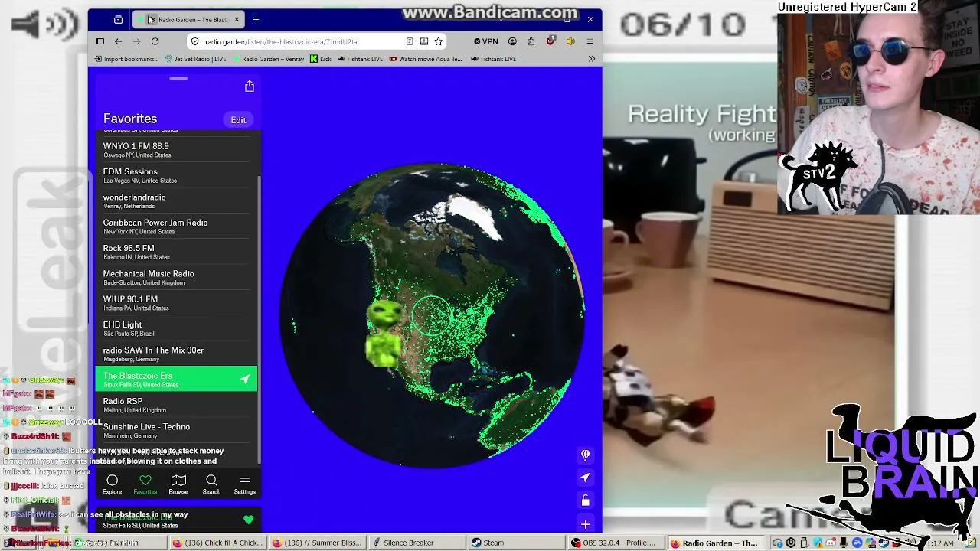This screenshot has height=551, width=980.
Task: Click the map zoom-in plus button
Action: [585, 524]
